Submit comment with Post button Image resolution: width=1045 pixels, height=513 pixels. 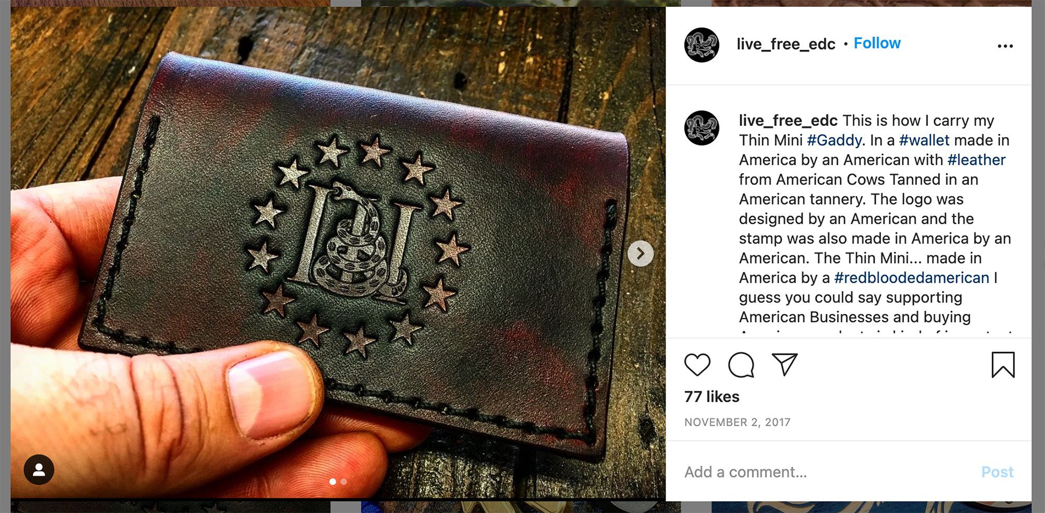coord(997,472)
